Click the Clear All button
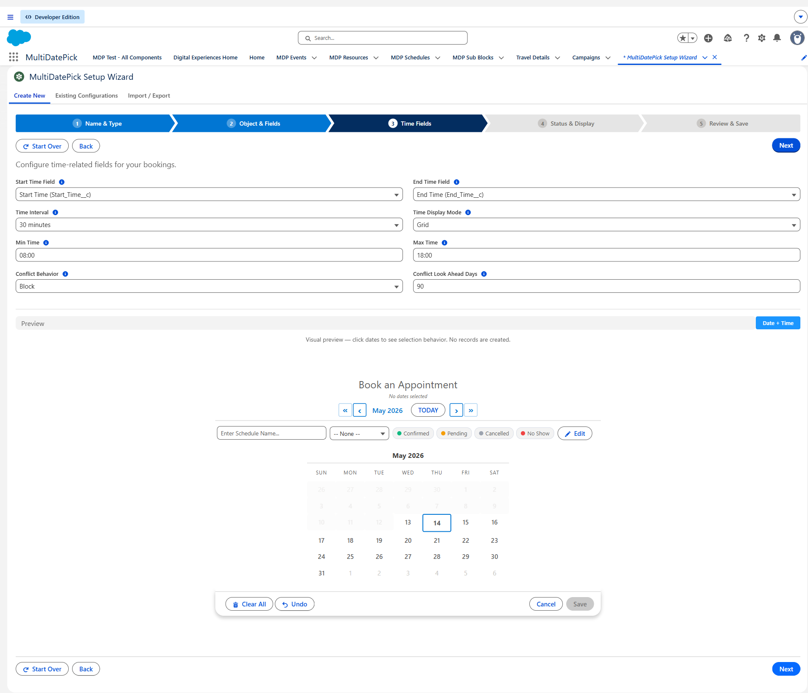The height and width of the screenshot is (693, 808). 249,604
